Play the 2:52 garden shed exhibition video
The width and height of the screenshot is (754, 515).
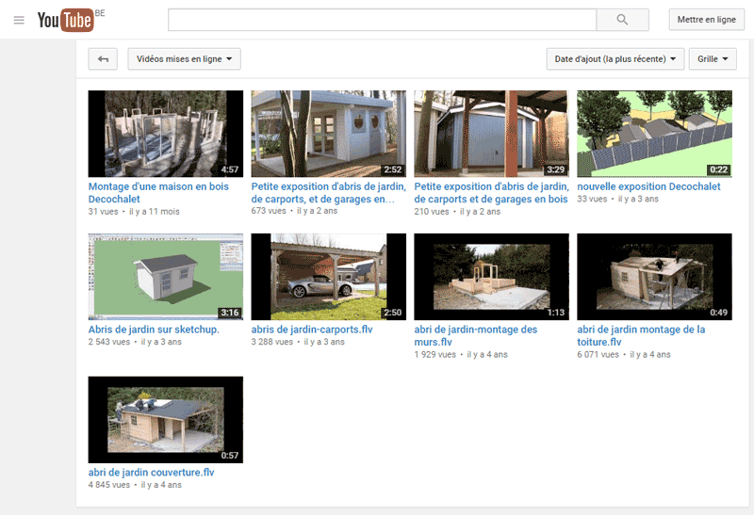[328, 134]
